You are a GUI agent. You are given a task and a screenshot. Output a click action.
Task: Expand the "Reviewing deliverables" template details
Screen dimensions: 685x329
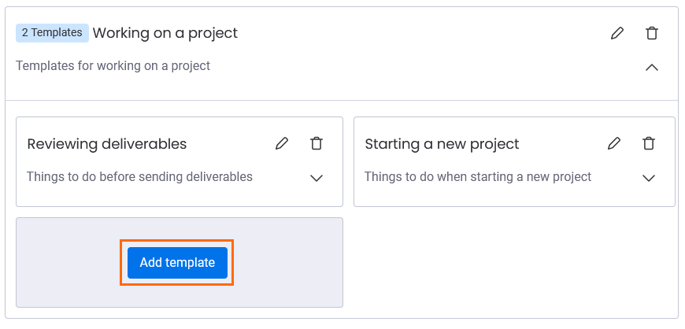click(317, 178)
